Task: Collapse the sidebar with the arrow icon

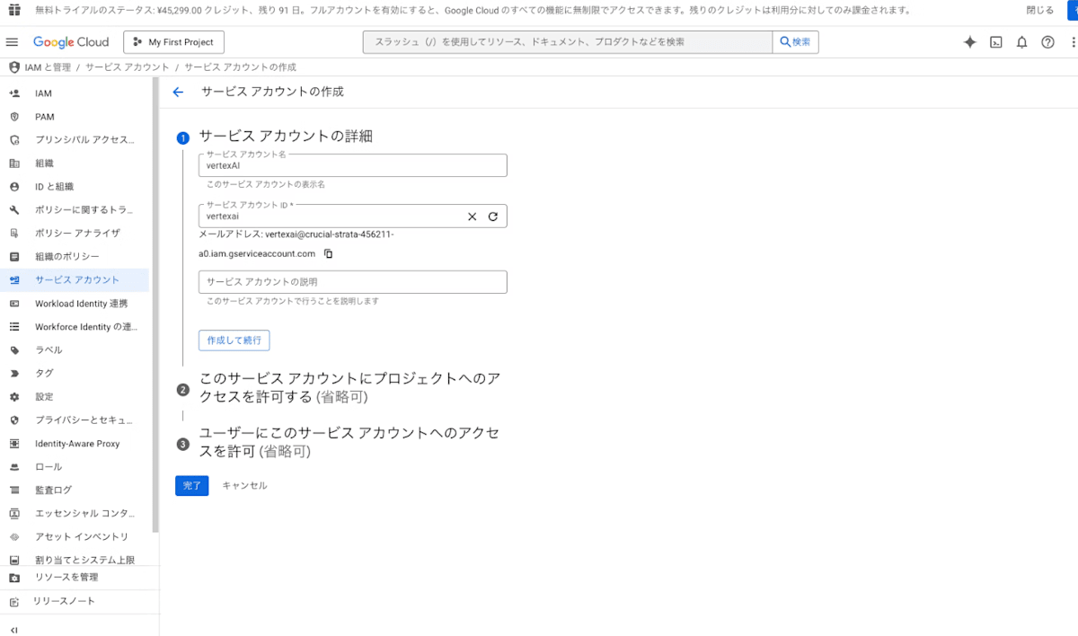Action: (x=13, y=630)
